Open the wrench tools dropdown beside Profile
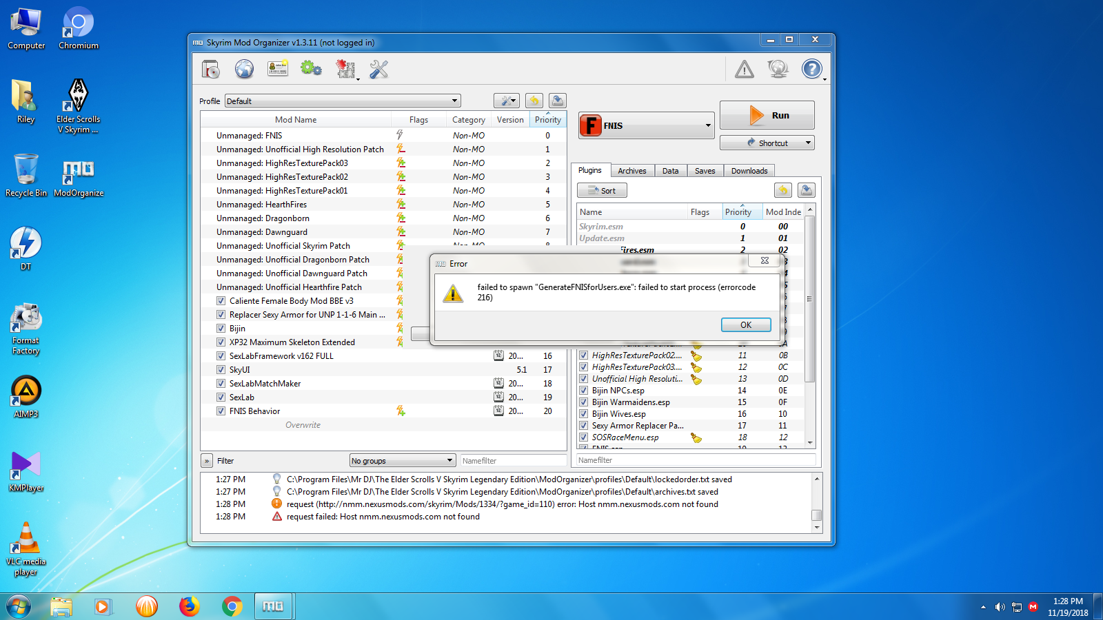The image size is (1103, 620). pyautogui.click(x=507, y=101)
